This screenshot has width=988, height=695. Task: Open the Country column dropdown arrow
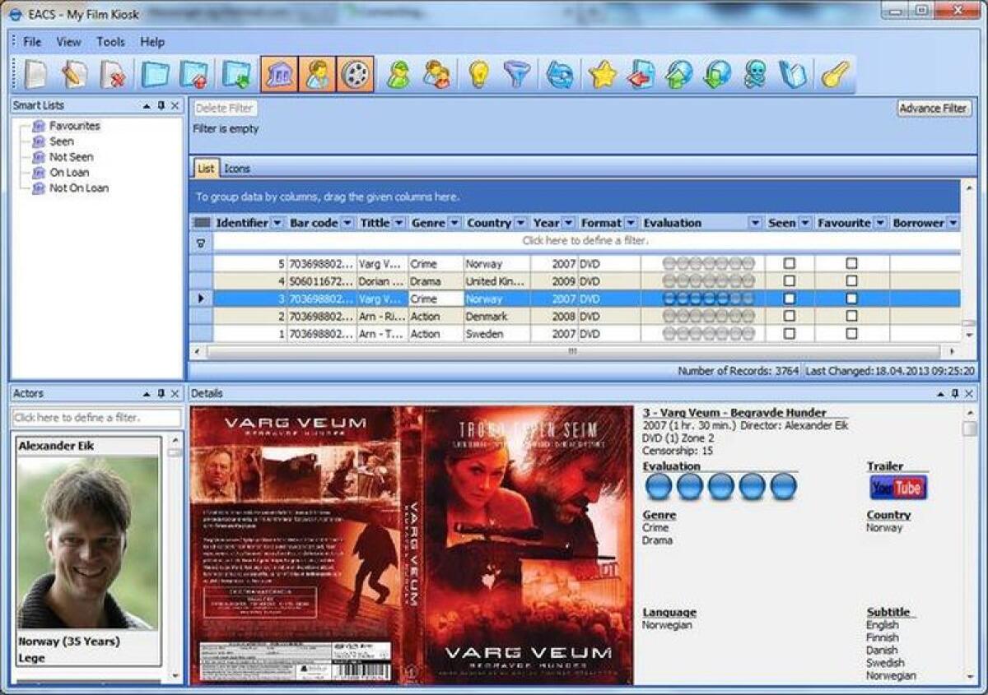point(522,222)
